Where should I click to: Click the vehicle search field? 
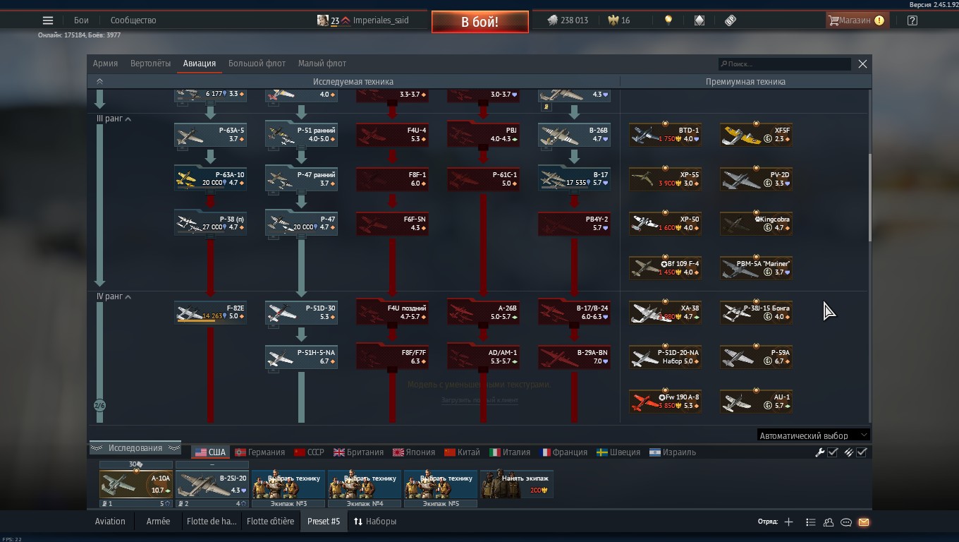point(784,64)
